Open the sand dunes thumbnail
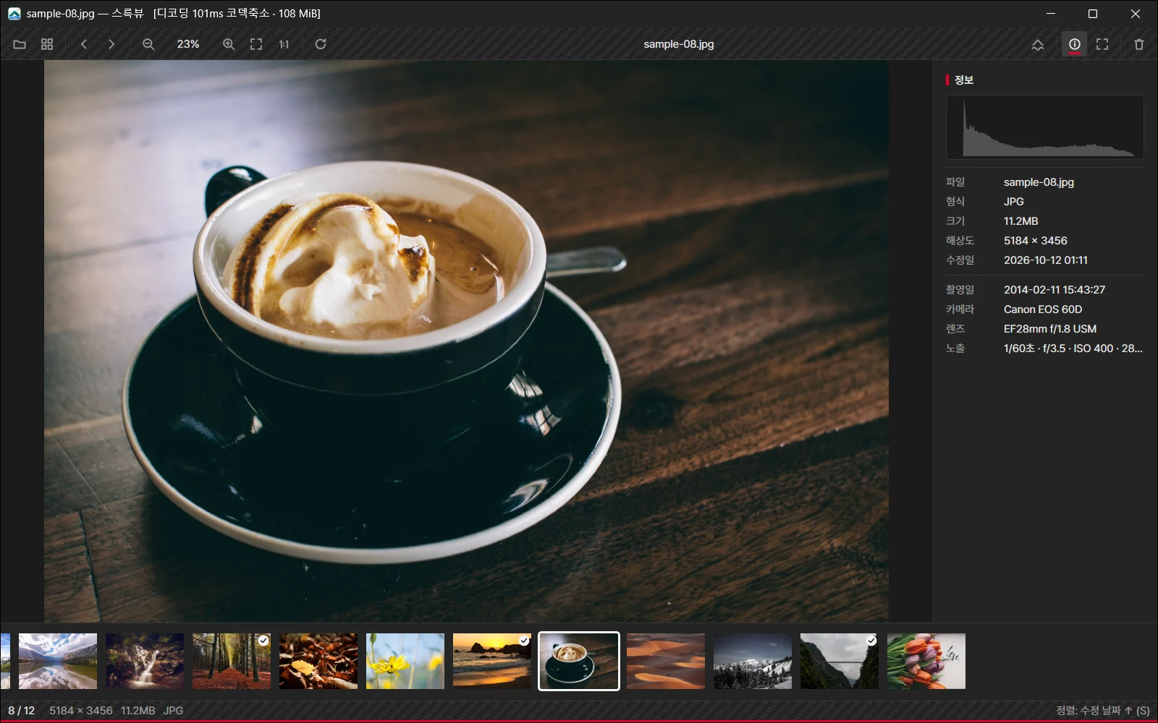 coord(666,662)
